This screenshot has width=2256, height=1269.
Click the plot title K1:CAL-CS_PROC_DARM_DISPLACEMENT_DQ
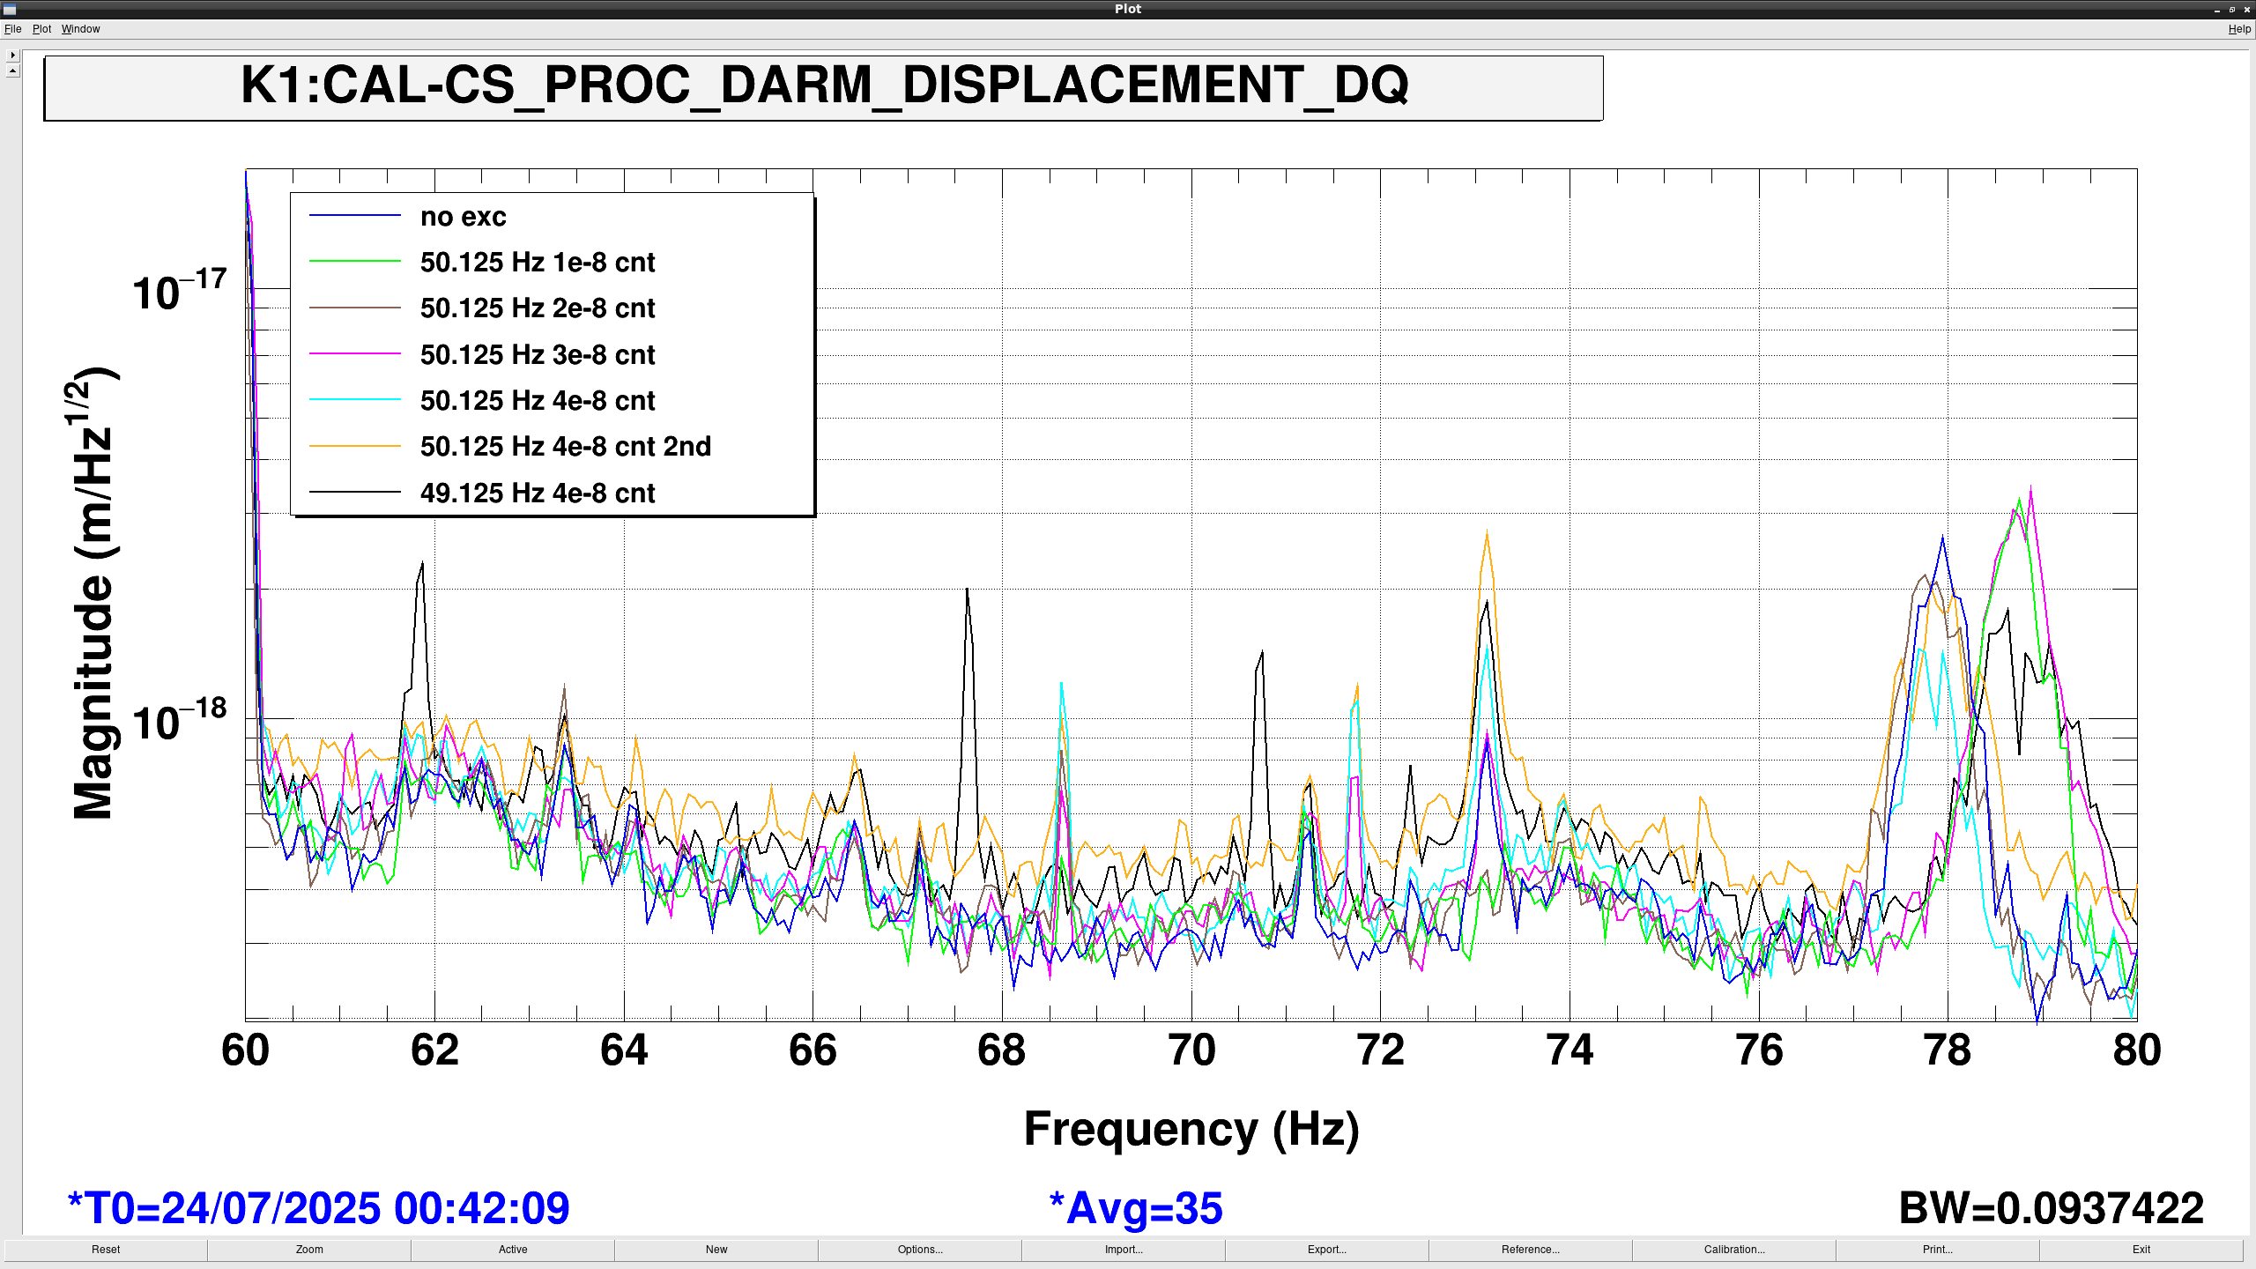pos(824,85)
